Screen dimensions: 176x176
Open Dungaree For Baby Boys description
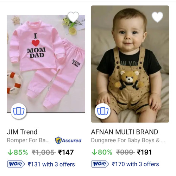128,140
